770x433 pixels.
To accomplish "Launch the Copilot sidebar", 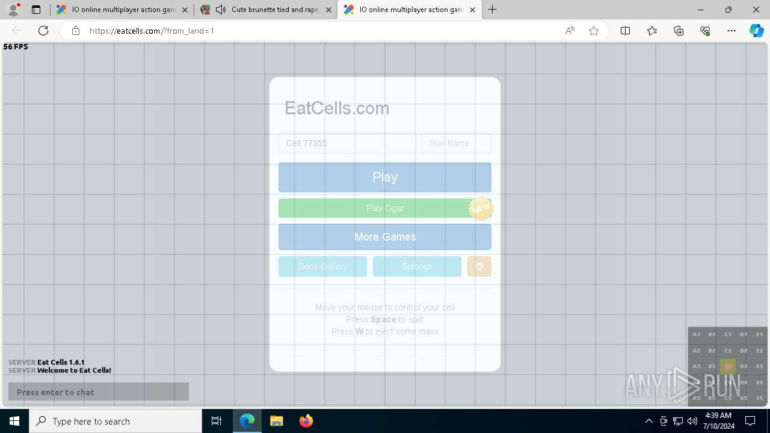I will point(756,31).
